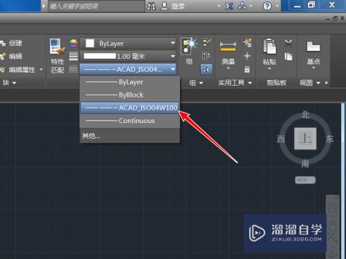Click the point ID crosshair icon
The width and height of the screenshot is (346, 259).
[247, 56]
